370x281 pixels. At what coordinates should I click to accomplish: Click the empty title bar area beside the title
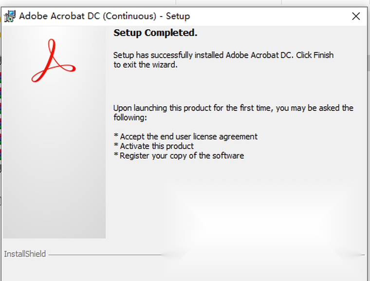[x=268, y=16]
